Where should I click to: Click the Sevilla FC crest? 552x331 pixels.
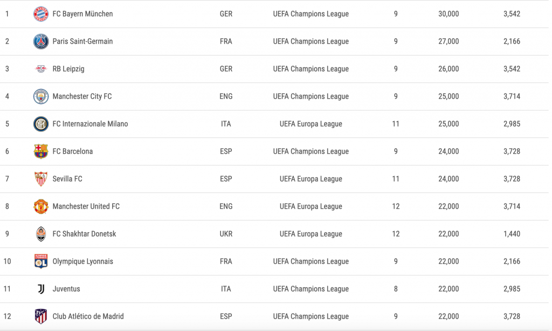click(x=41, y=179)
